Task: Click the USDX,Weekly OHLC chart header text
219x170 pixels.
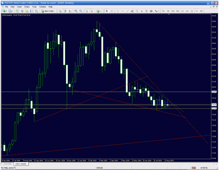Action: tap(16, 15)
